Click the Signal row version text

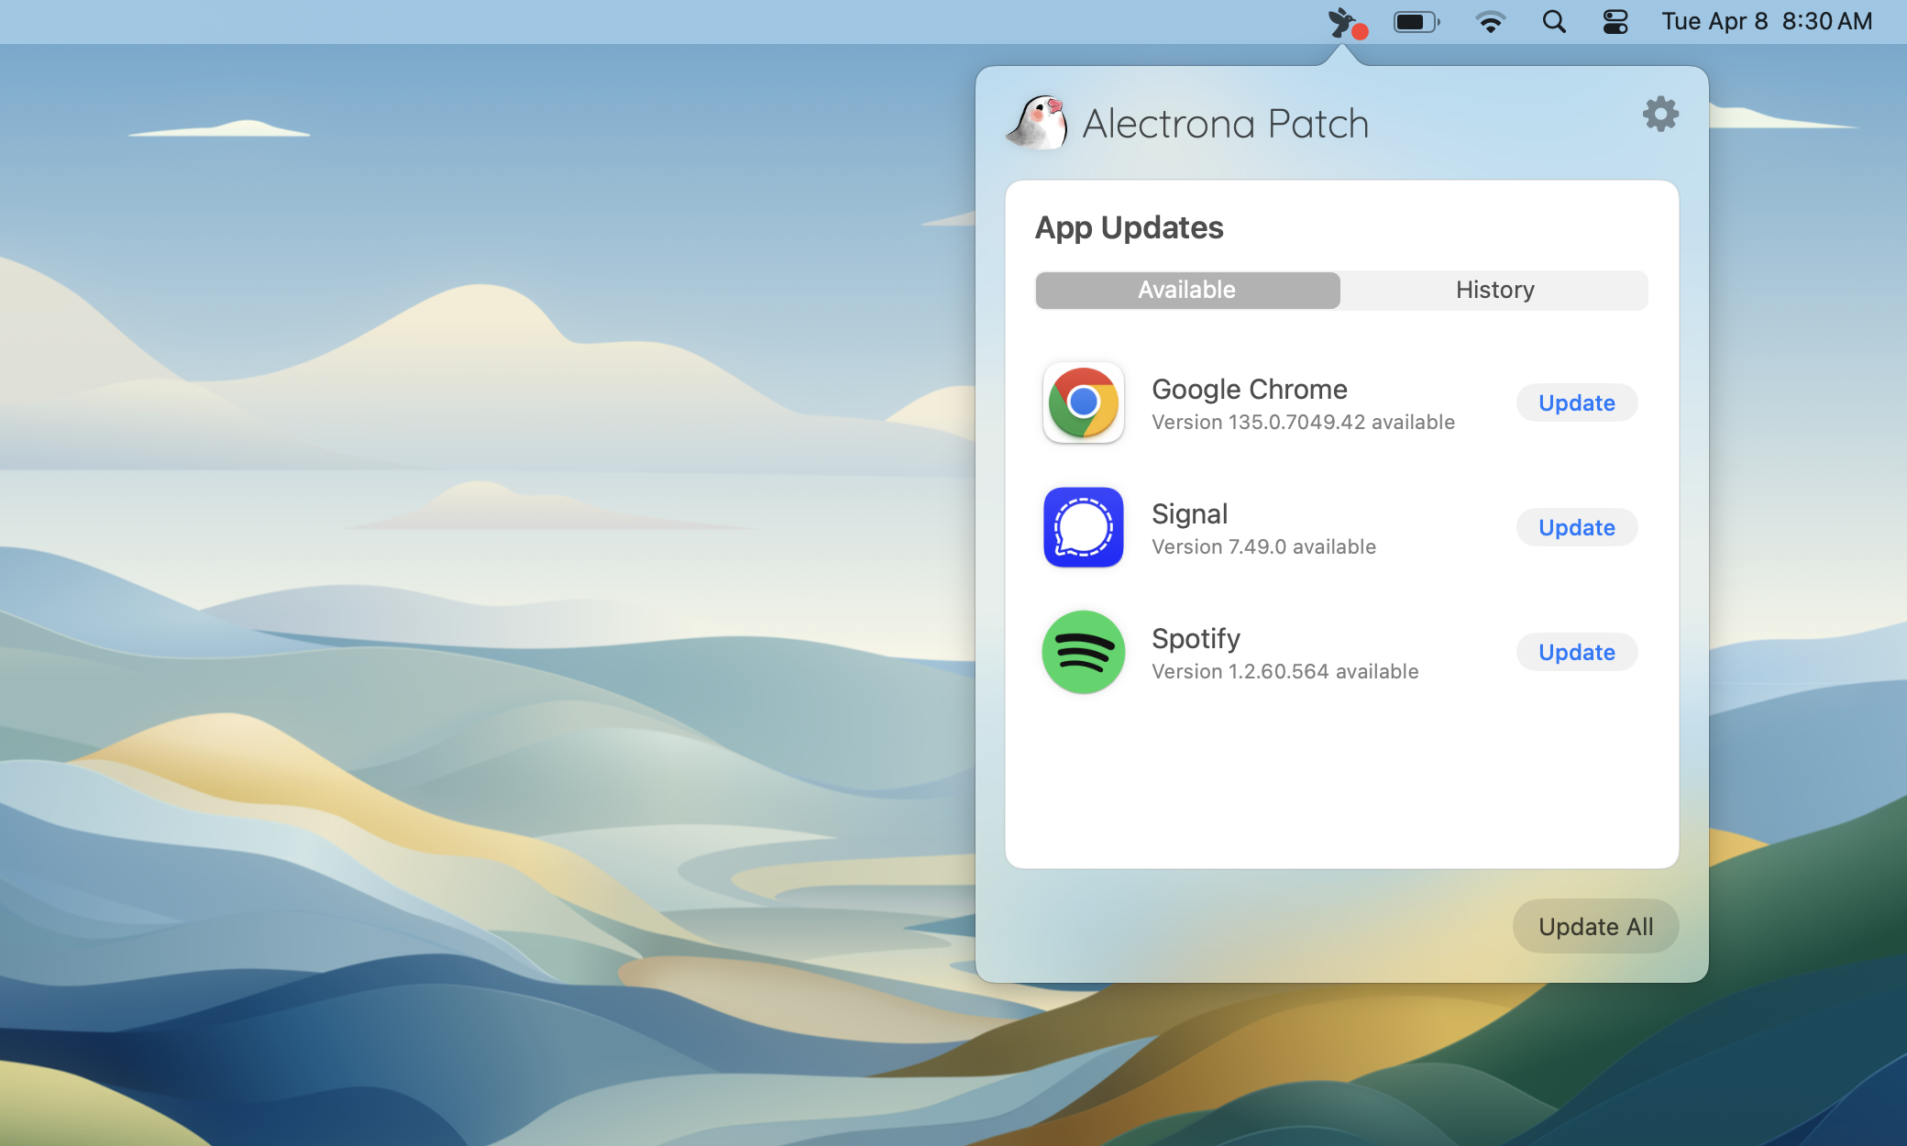click(x=1262, y=546)
